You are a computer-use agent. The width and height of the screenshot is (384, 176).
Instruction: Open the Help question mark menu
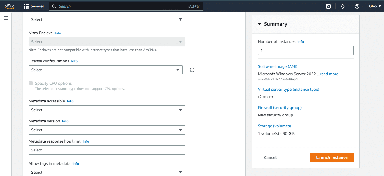point(357,6)
